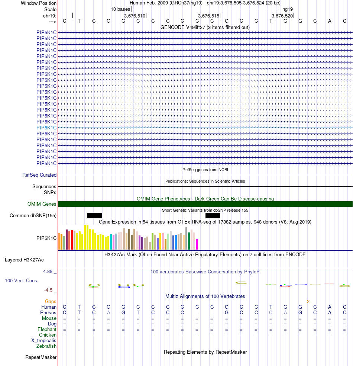Click the Sequences track label
This screenshot has width=353, height=366.
44,186
